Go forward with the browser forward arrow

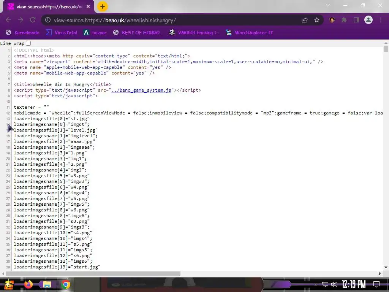[21, 20]
